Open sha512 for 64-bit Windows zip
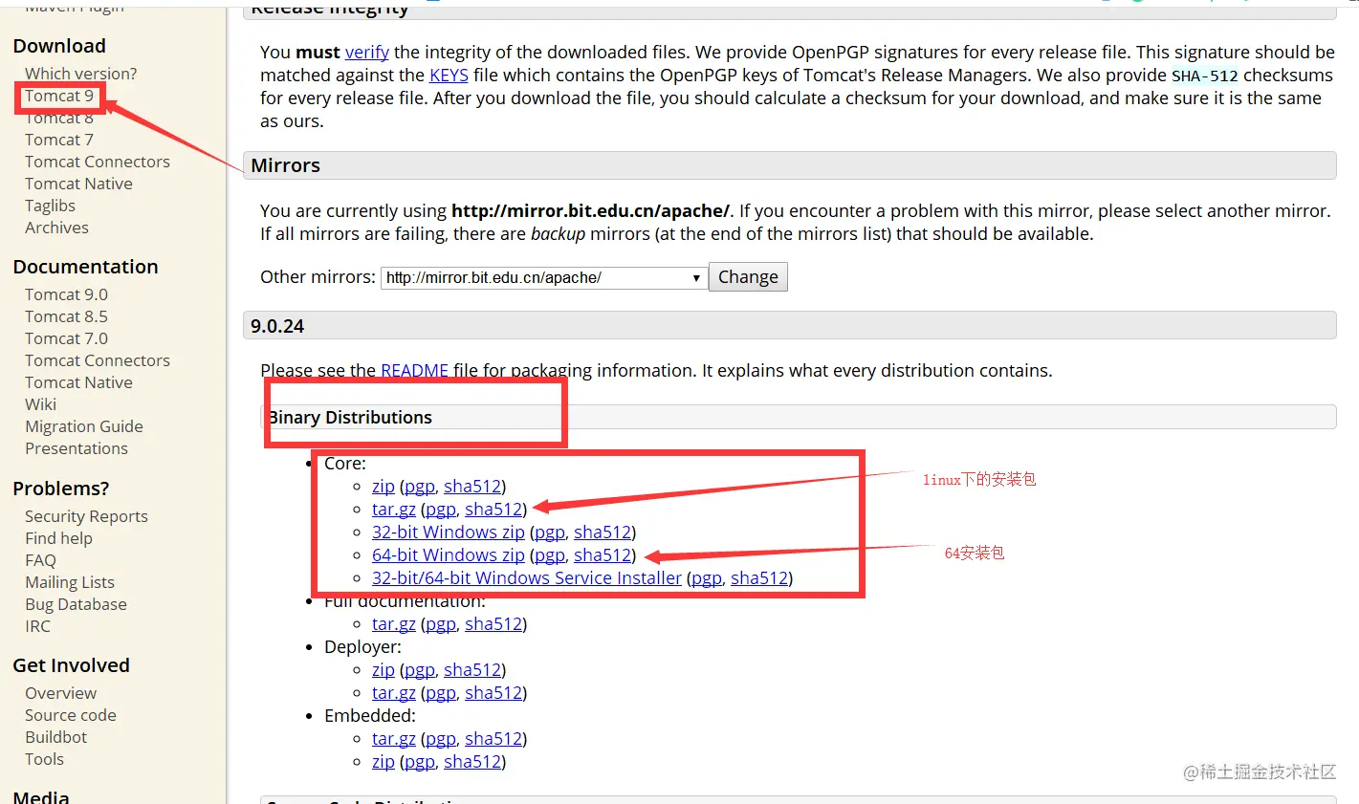Viewport: 1359px width, 804px height. (603, 555)
